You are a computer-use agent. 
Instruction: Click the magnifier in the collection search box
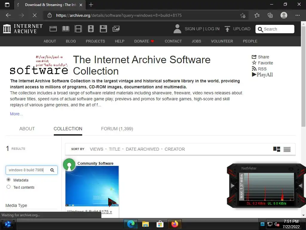pyautogui.click(x=52, y=170)
